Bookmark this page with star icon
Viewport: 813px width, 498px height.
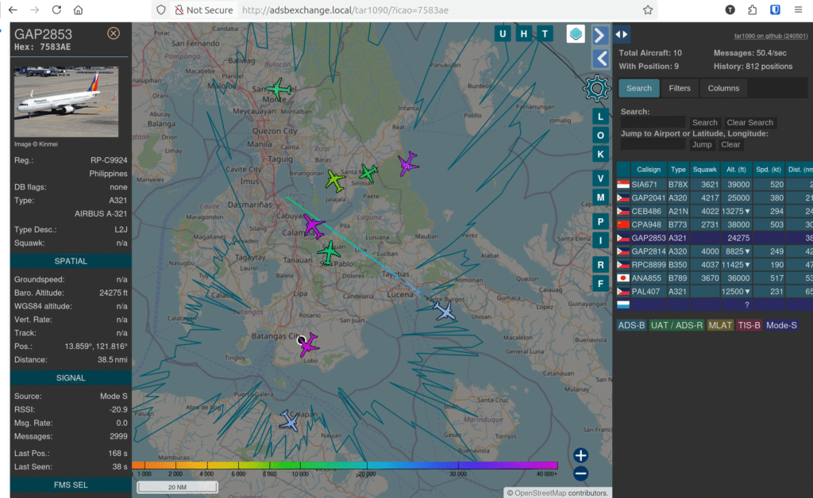648,10
